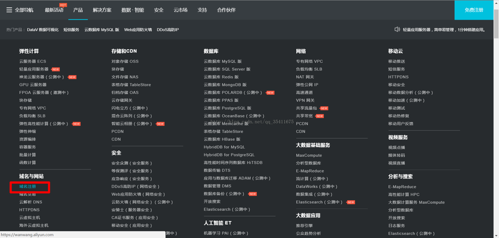
Task: Open 智能云相册（公测中）link
Action: click(x=133, y=124)
